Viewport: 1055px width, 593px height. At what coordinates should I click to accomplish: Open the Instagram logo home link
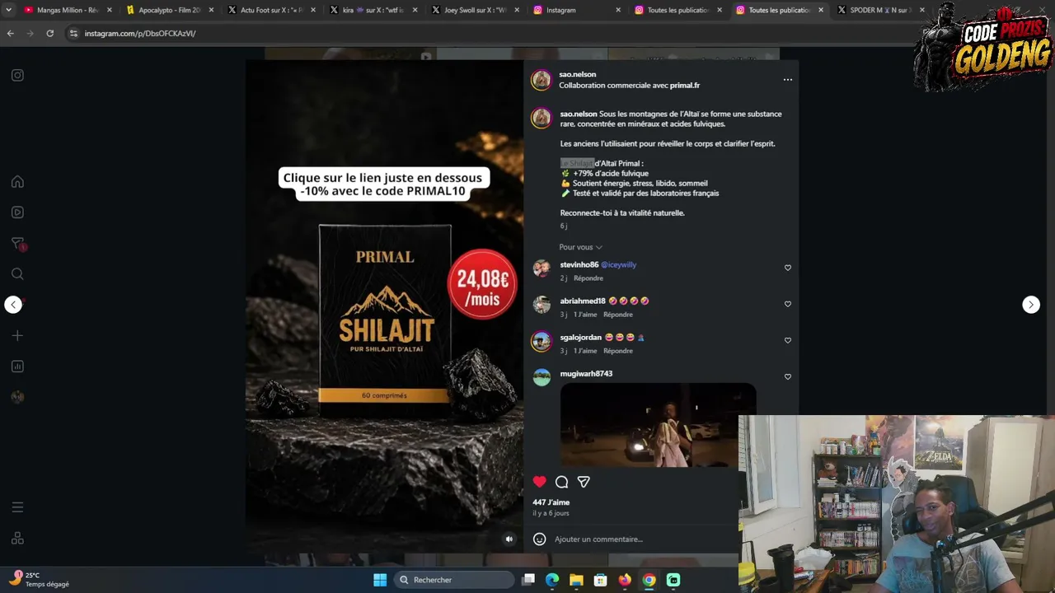tap(17, 76)
